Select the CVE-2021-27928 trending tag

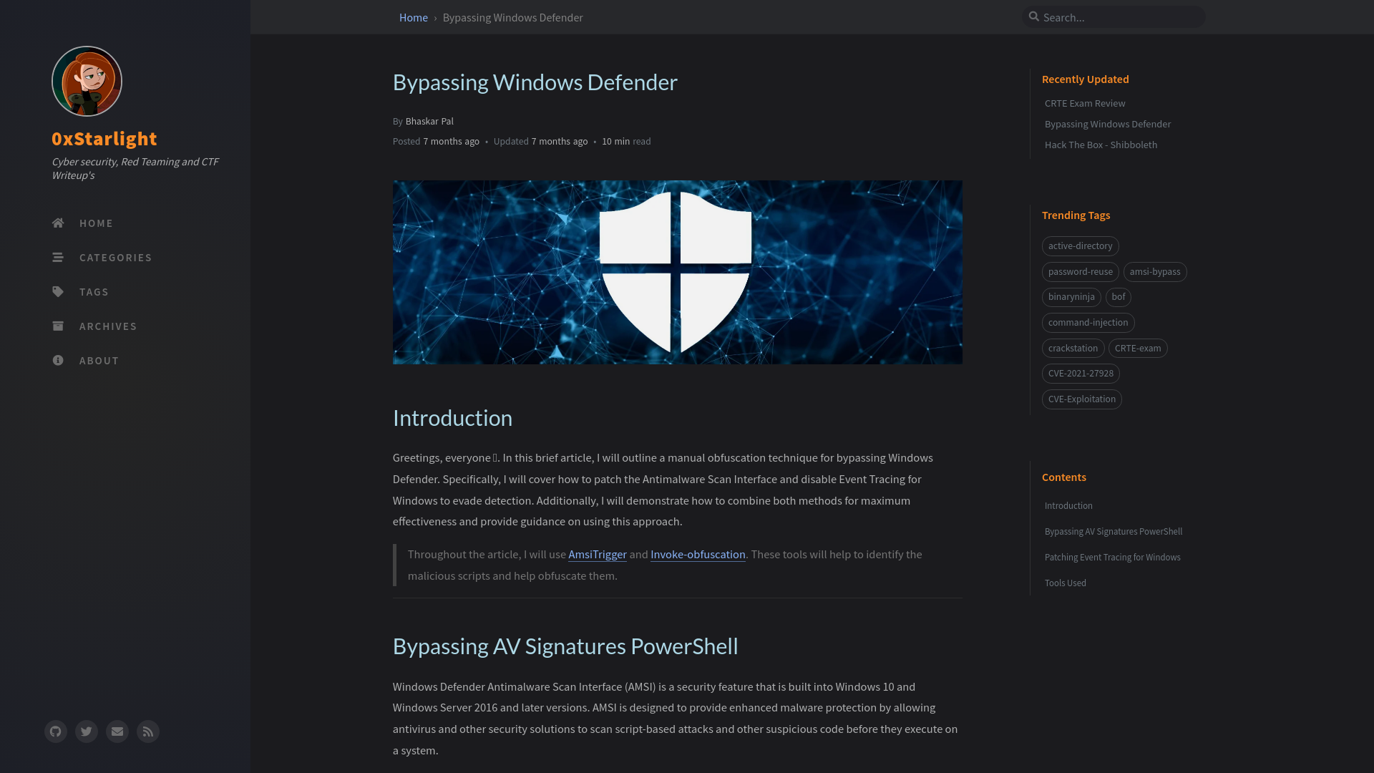1081,373
